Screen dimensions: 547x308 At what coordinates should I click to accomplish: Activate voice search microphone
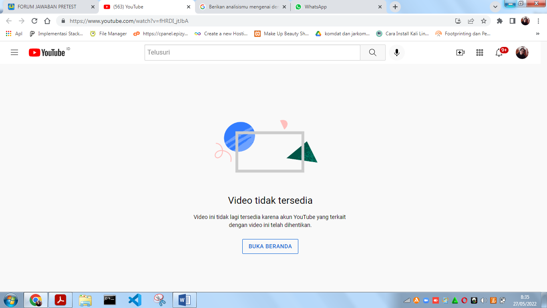396,53
